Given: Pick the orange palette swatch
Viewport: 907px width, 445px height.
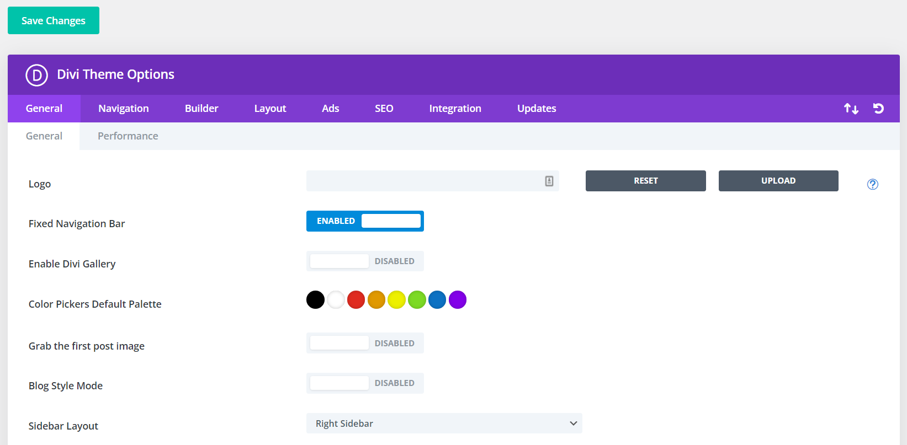Looking at the screenshot, I should [x=376, y=300].
